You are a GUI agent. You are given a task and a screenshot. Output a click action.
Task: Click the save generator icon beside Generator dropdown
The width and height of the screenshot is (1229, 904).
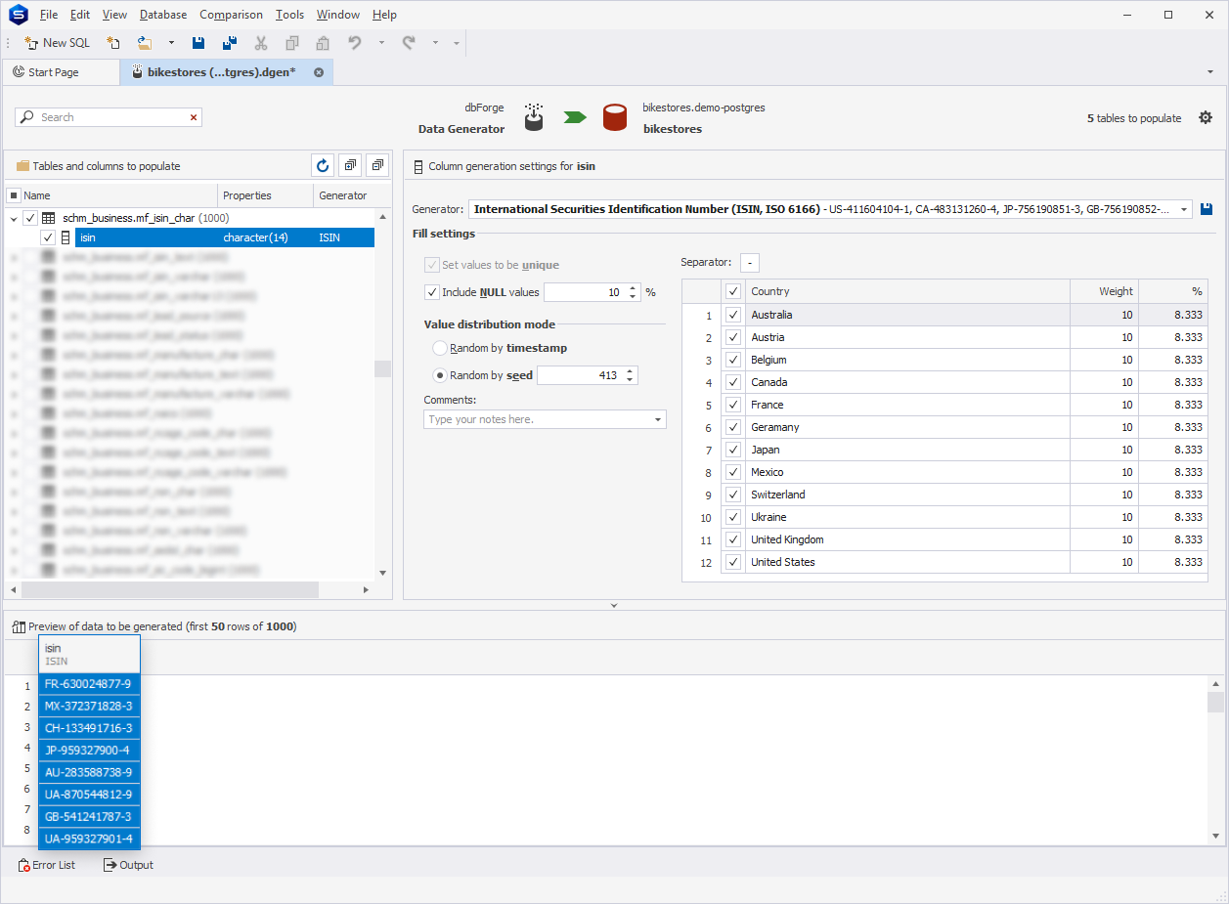(1207, 209)
